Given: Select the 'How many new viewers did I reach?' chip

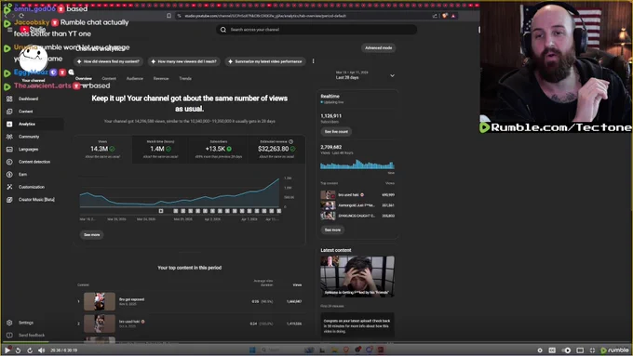Looking at the screenshot, I should tap(183, 61).
